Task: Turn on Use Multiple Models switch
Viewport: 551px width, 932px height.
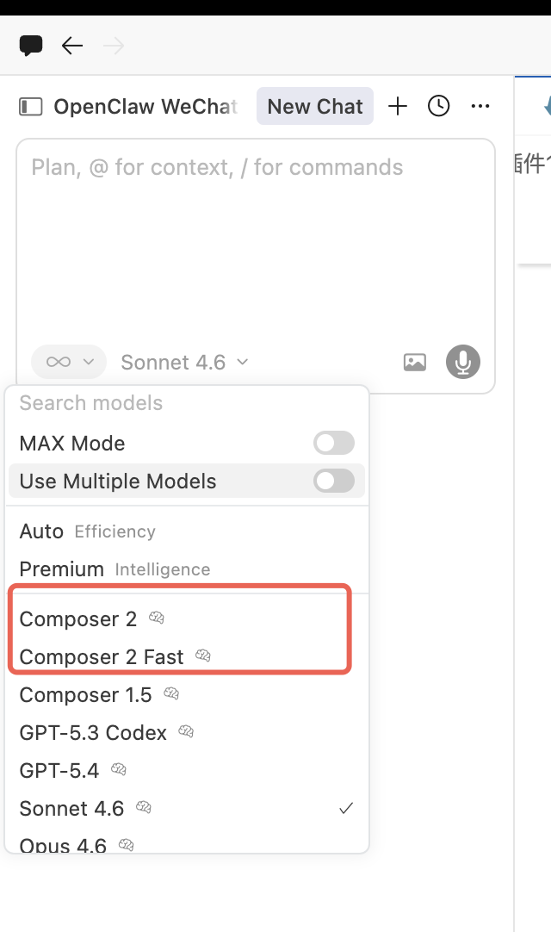Action: (x=334, y=482)
